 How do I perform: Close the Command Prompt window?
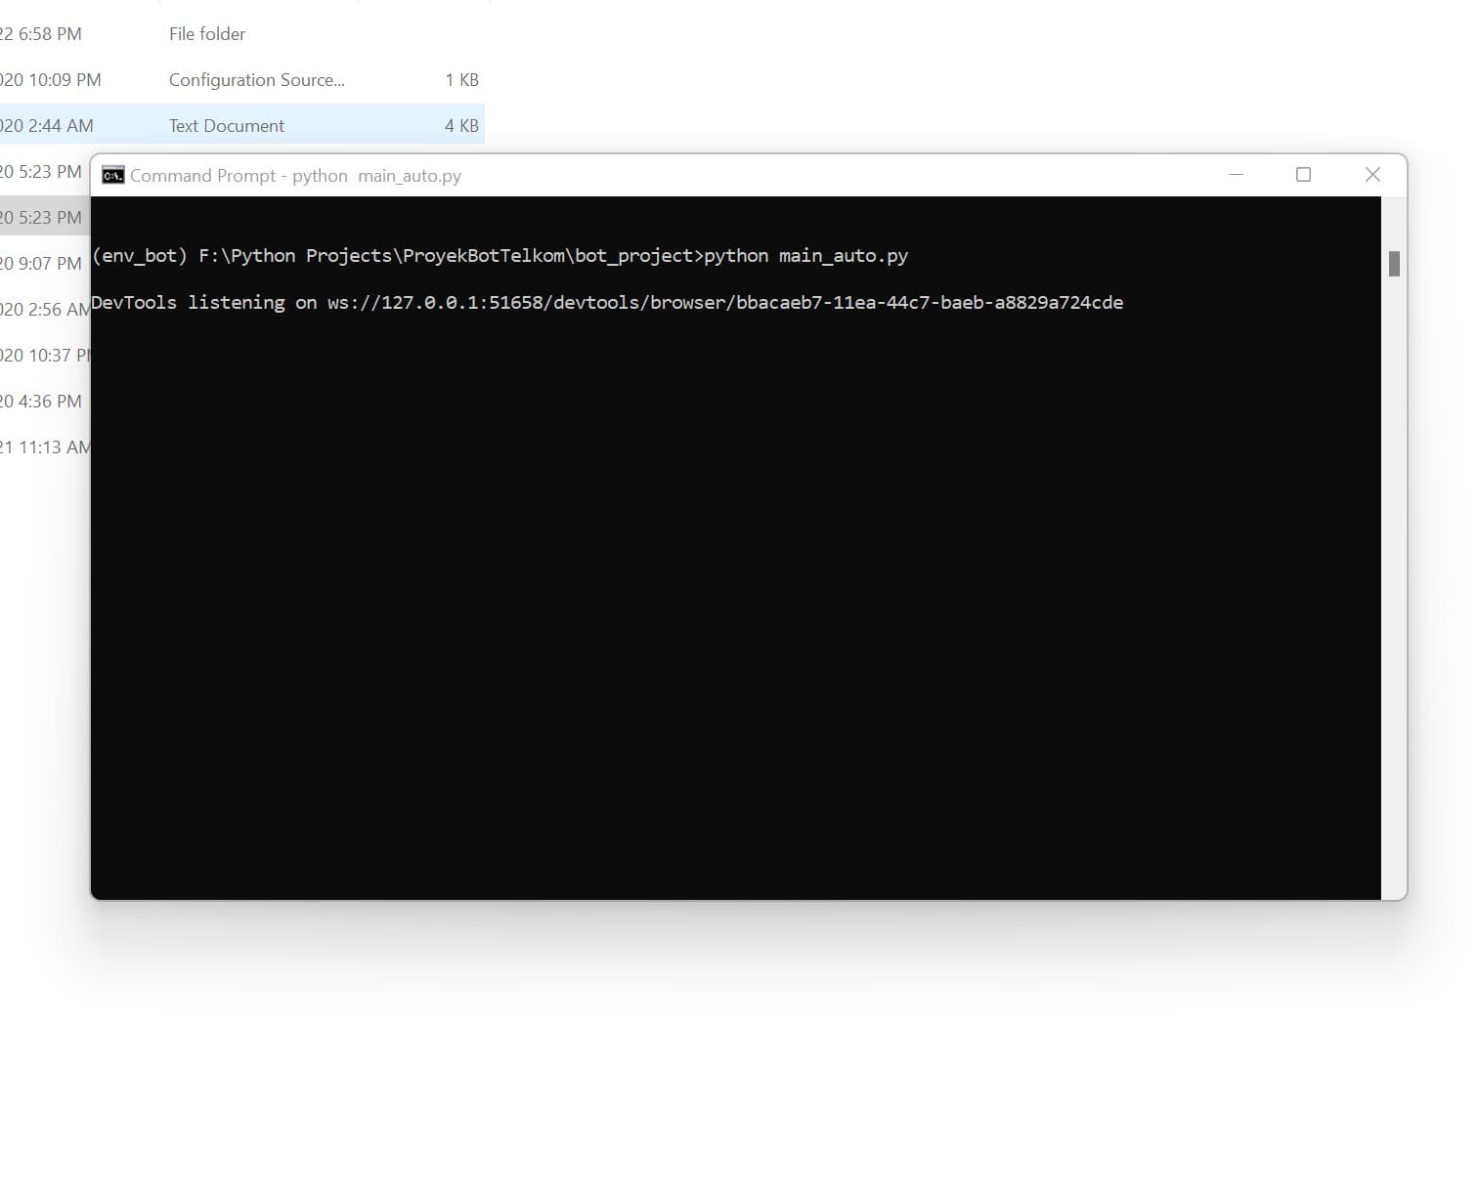(x=1372, y=175)
